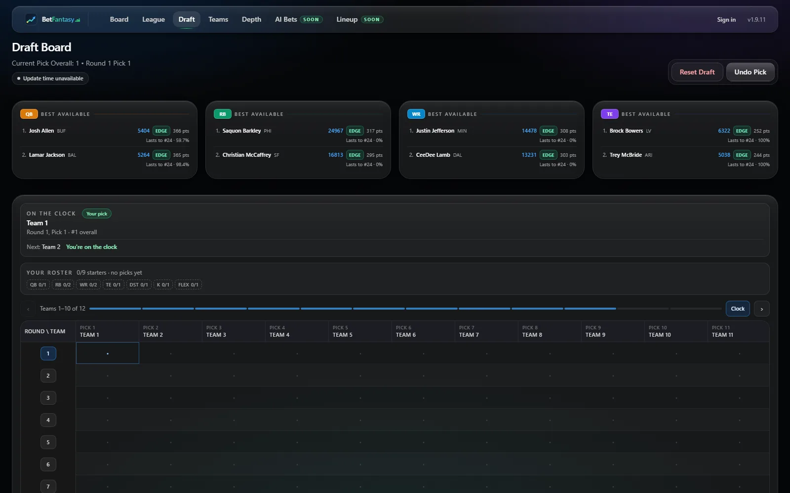790x493 pixels.
Task: Show previous teams with left arrow
Action: tap(28, 309)
